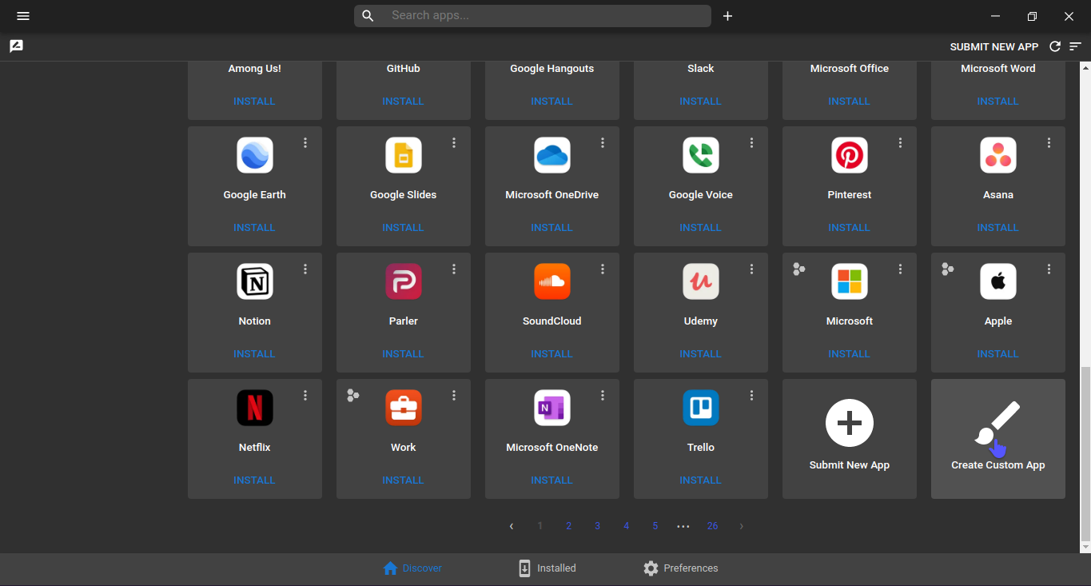This screenshot has height=586, width=1091.
Task: Go to page 5 of results
Action: (655, 526)
